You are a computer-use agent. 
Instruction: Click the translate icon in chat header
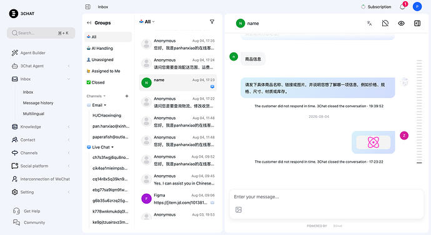tap(369, 23)
